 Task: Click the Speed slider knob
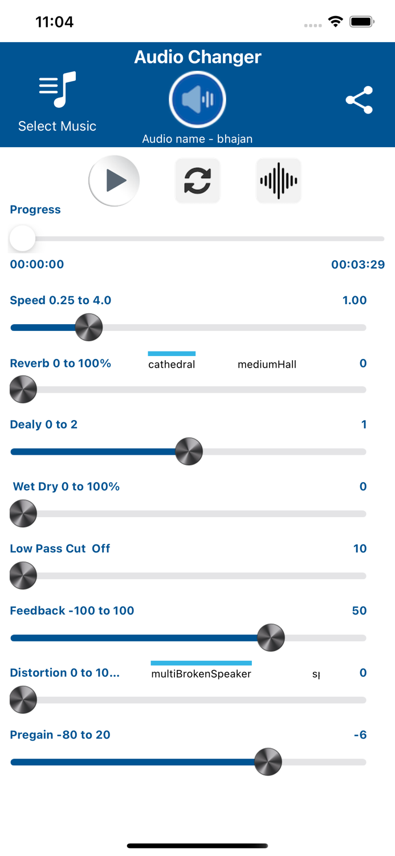tap(89, 328)
